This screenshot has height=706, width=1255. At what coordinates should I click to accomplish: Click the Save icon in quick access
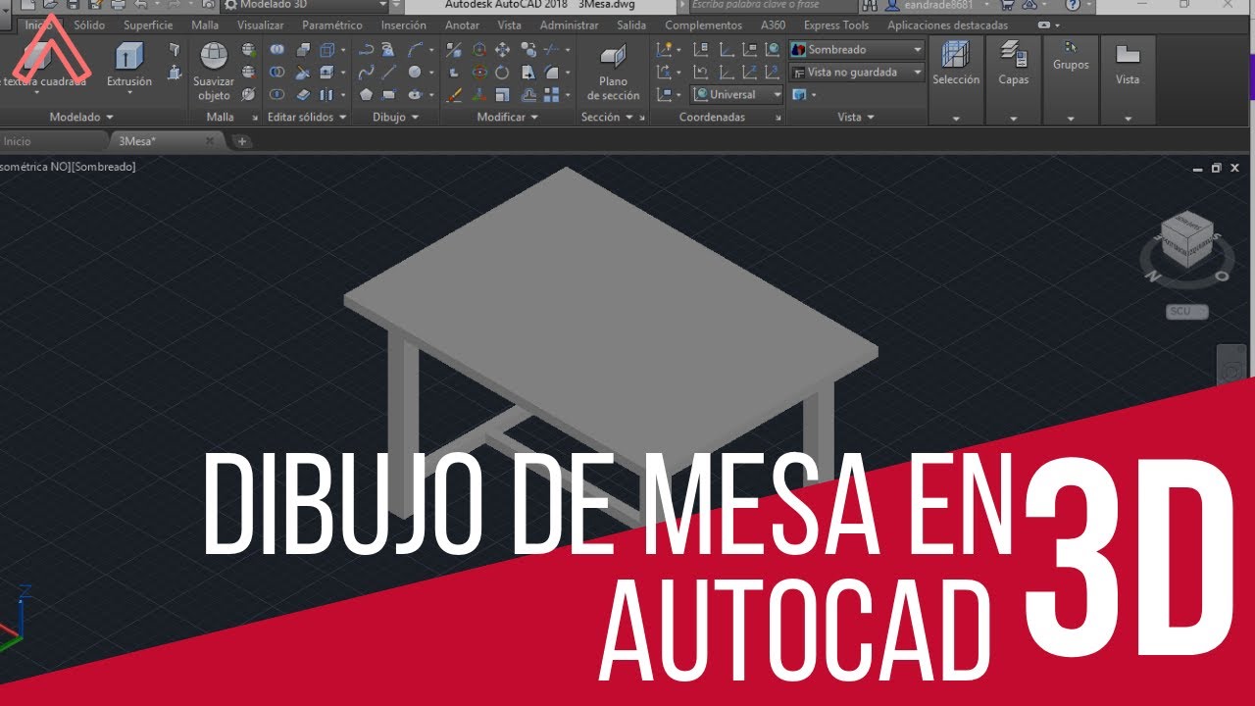[x=74, y=5]
